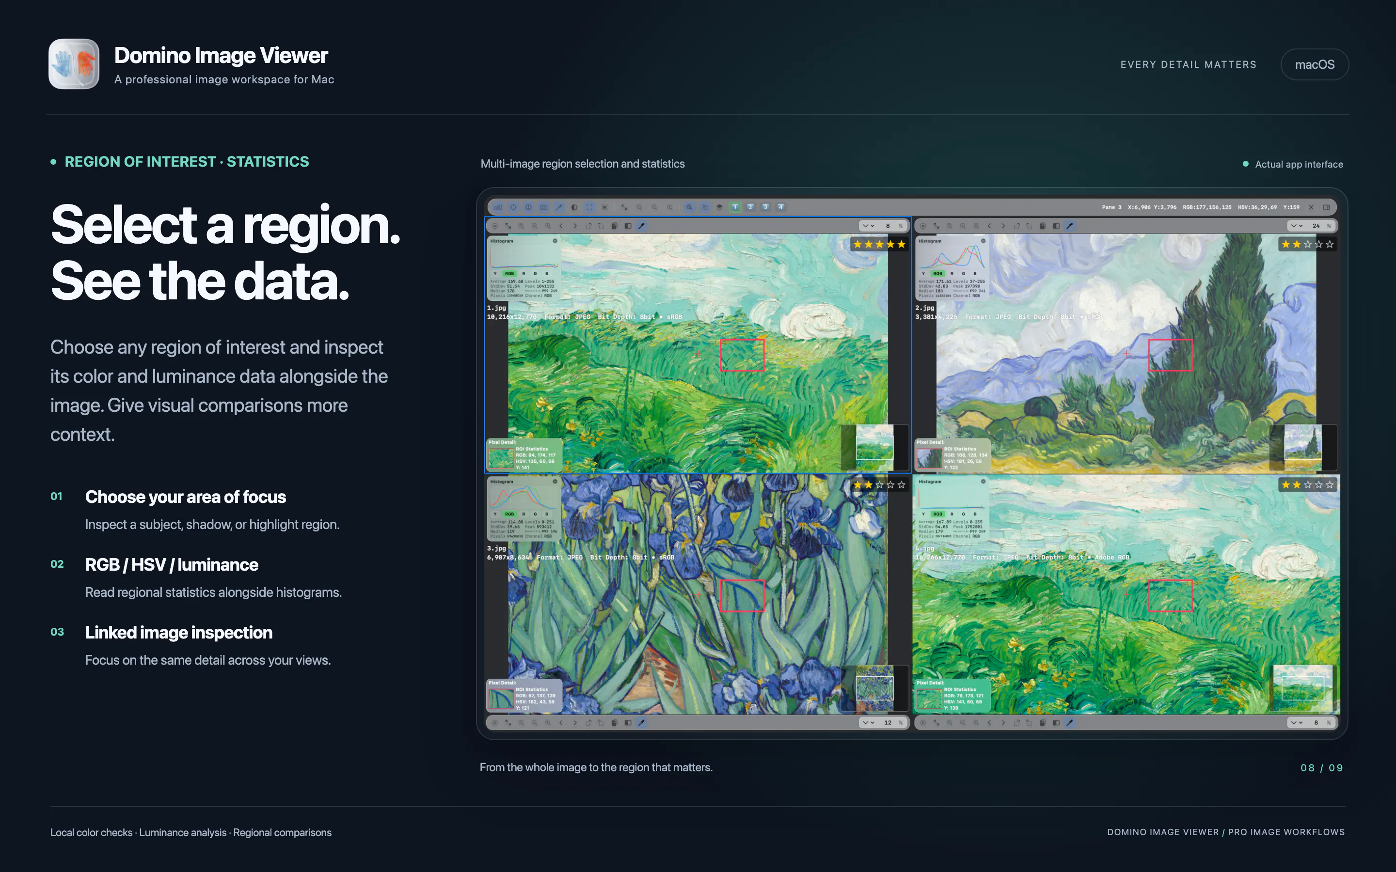1396x872 pixels.
Task: Select the B channel in the 2.jpg histogram
Action: coord(975,273)
